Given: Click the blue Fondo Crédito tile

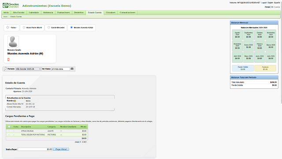Looking at the screenshot, I should (x=243, y=68).
